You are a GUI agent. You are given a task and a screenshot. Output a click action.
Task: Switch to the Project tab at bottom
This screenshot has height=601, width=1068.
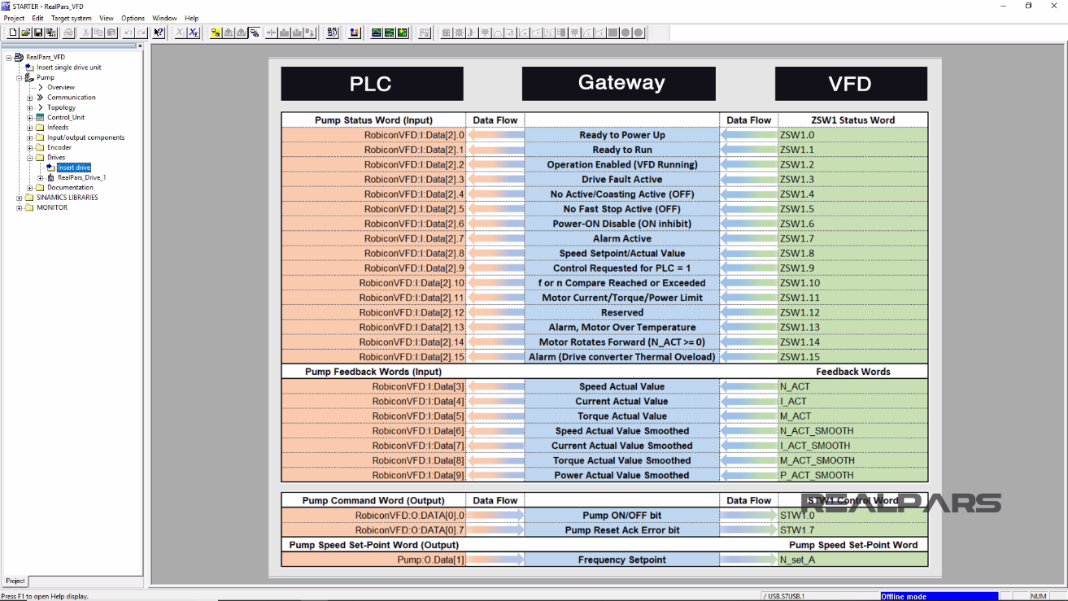coord(15,581)
